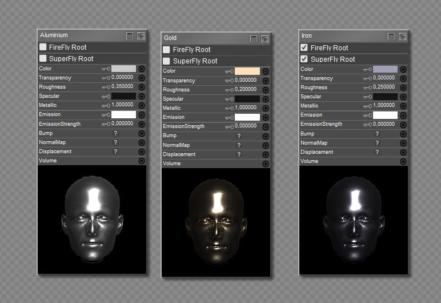This screenshot has width=441, height=303.
Task: Click the Iron node's Volume connector socket
Action: [x=403, y=161]
